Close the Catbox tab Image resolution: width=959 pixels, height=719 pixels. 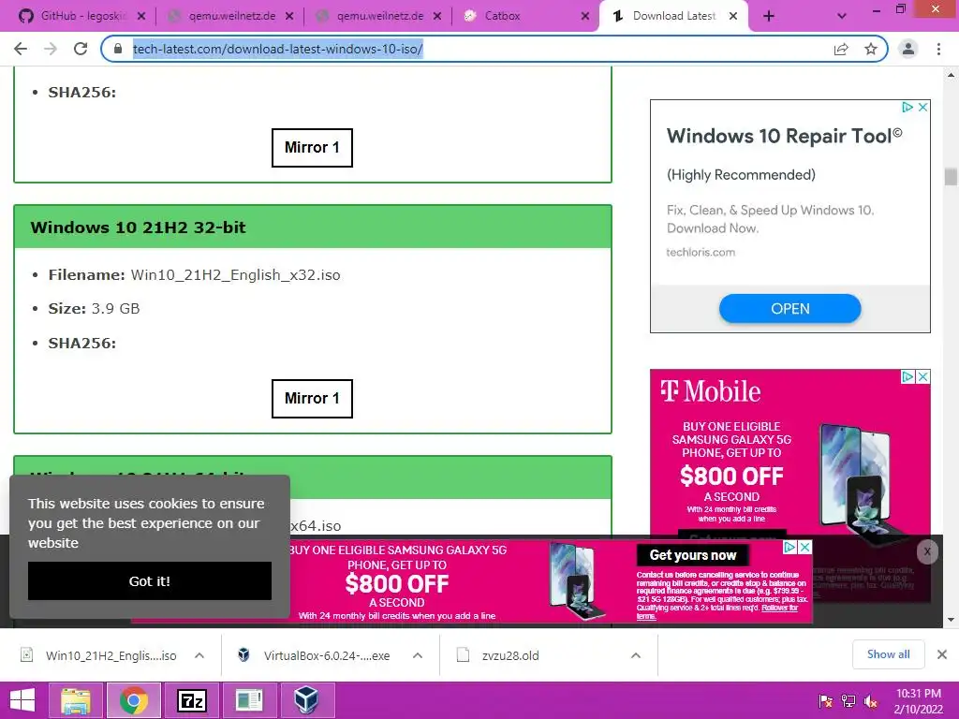click(x=585, y=17)
